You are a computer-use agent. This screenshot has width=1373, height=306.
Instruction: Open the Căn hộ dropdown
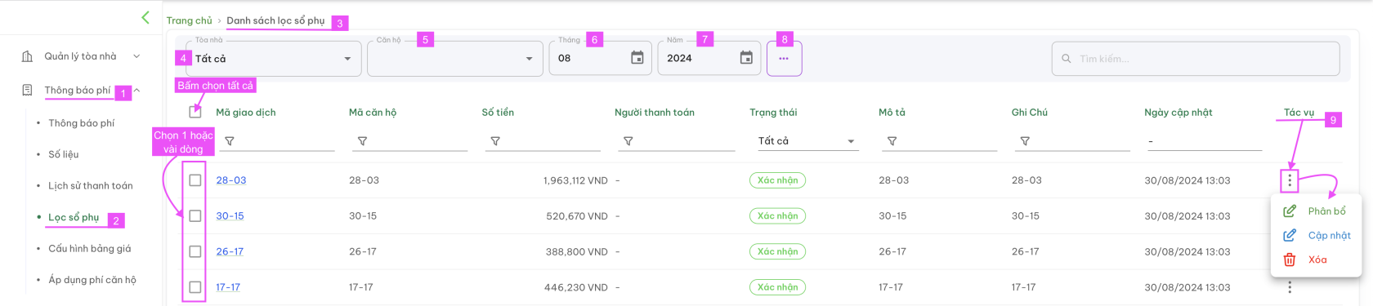(x=455, y=59)
